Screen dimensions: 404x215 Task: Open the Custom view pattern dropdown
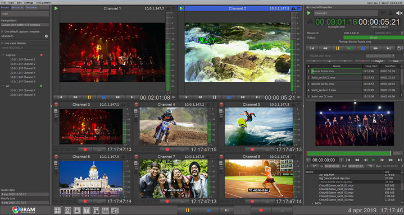(x=25, y=25)
